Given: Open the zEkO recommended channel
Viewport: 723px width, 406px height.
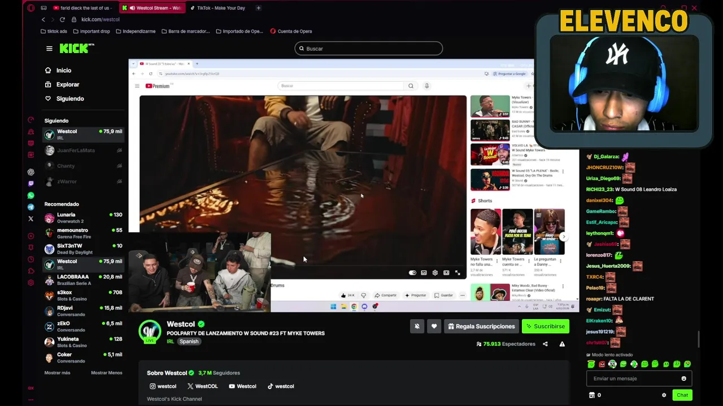Looking at the screenshot, I should pos(84,326).
